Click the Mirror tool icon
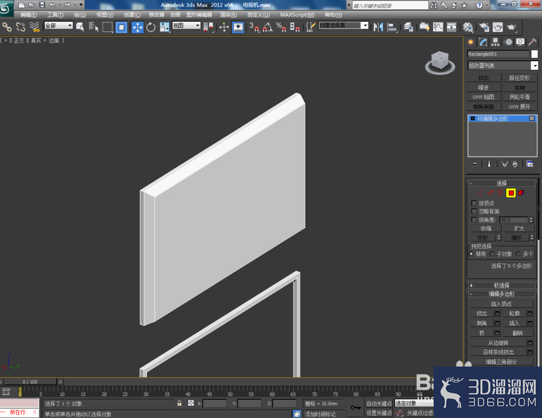Screen dimensions: 542x418 [378, 27]
